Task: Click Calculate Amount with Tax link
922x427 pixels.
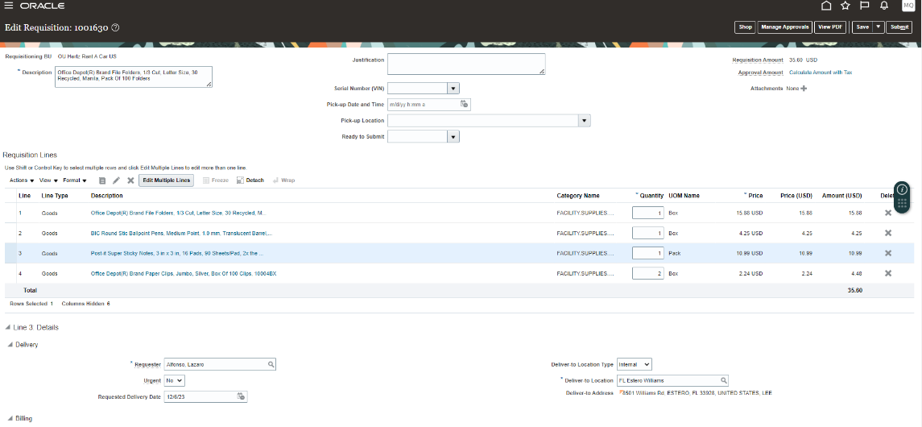Action: point(821,73)
